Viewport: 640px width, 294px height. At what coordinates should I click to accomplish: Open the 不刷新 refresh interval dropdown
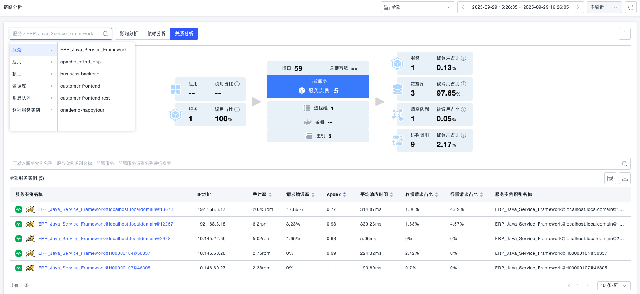click(x=604, y=7)
